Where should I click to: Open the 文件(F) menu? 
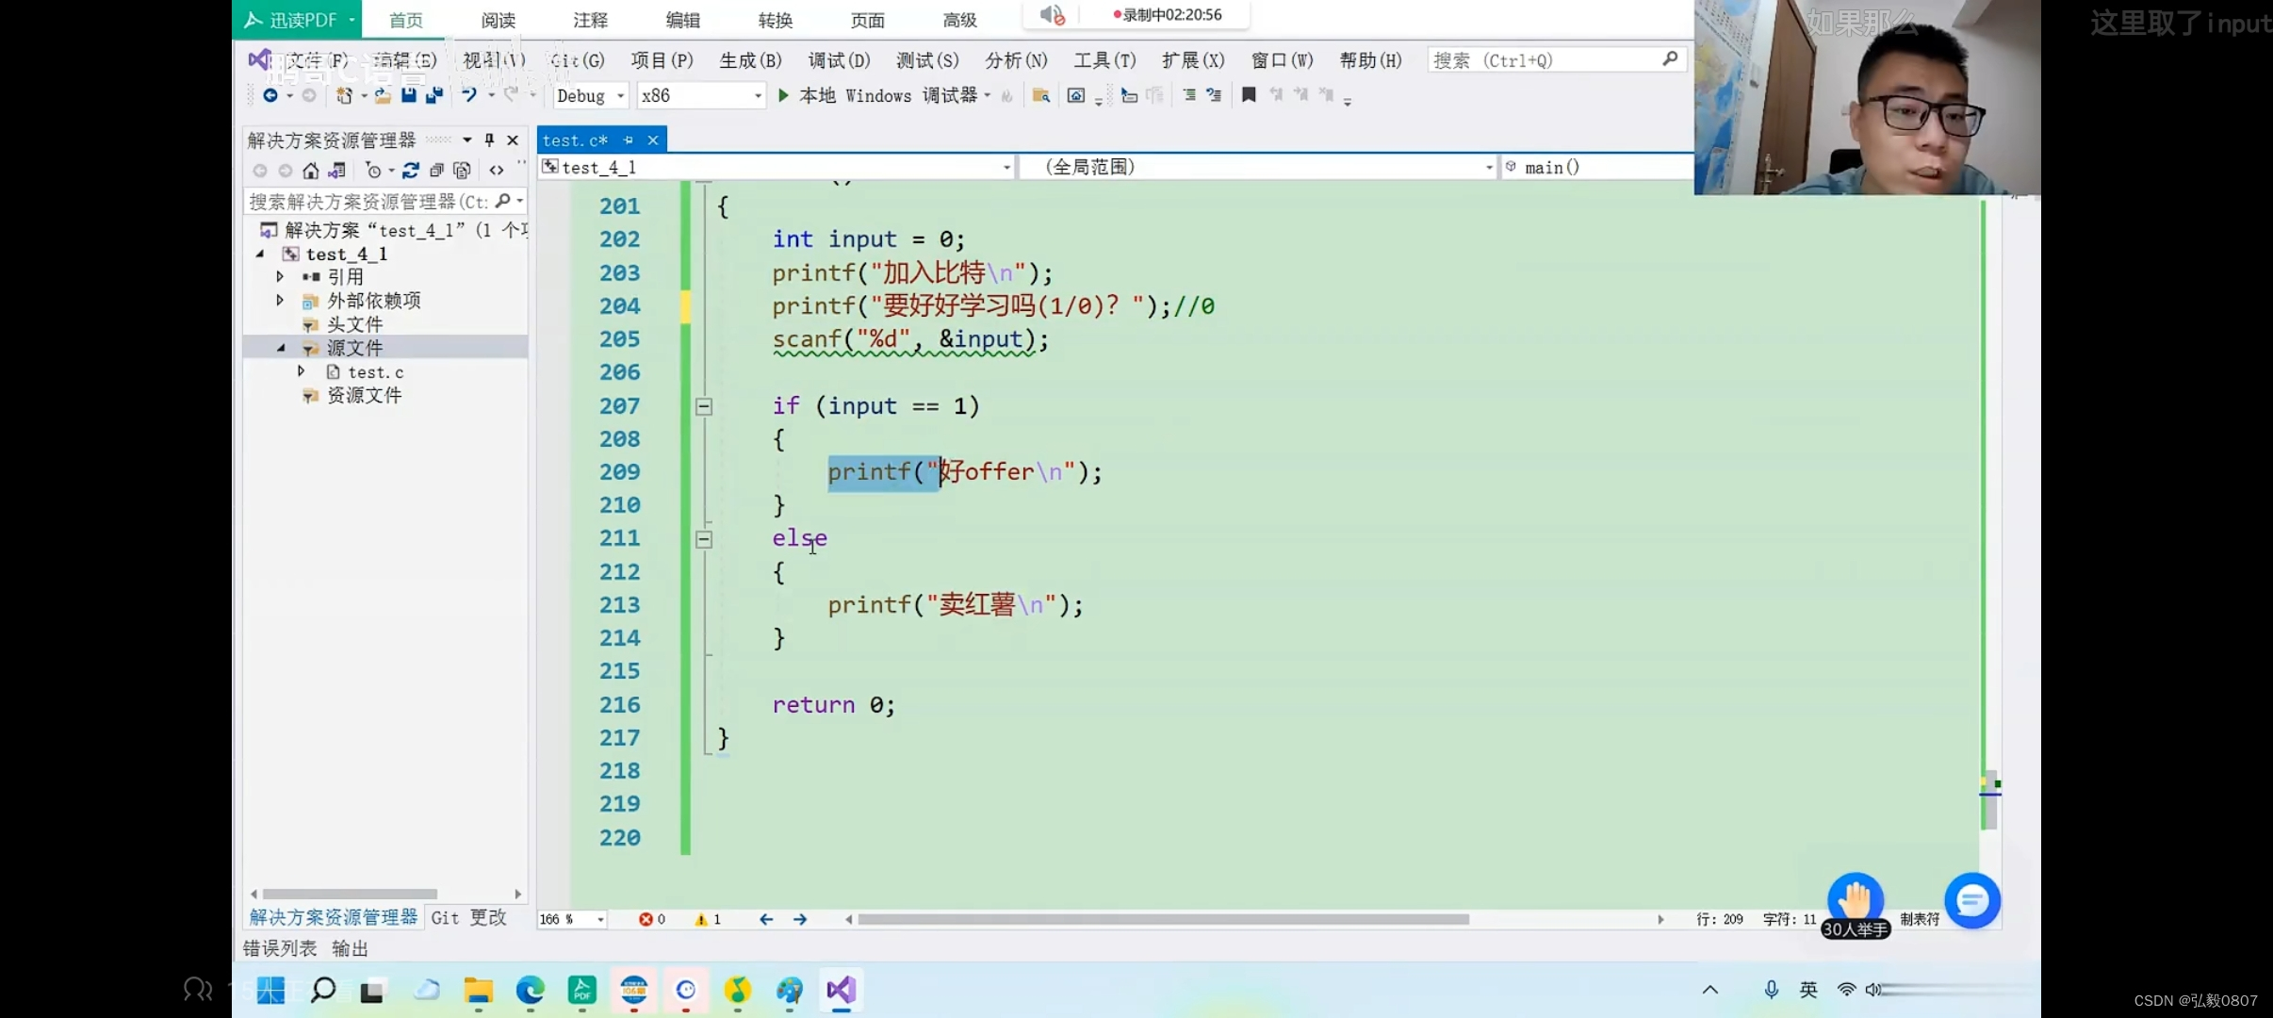coord(317,60)
